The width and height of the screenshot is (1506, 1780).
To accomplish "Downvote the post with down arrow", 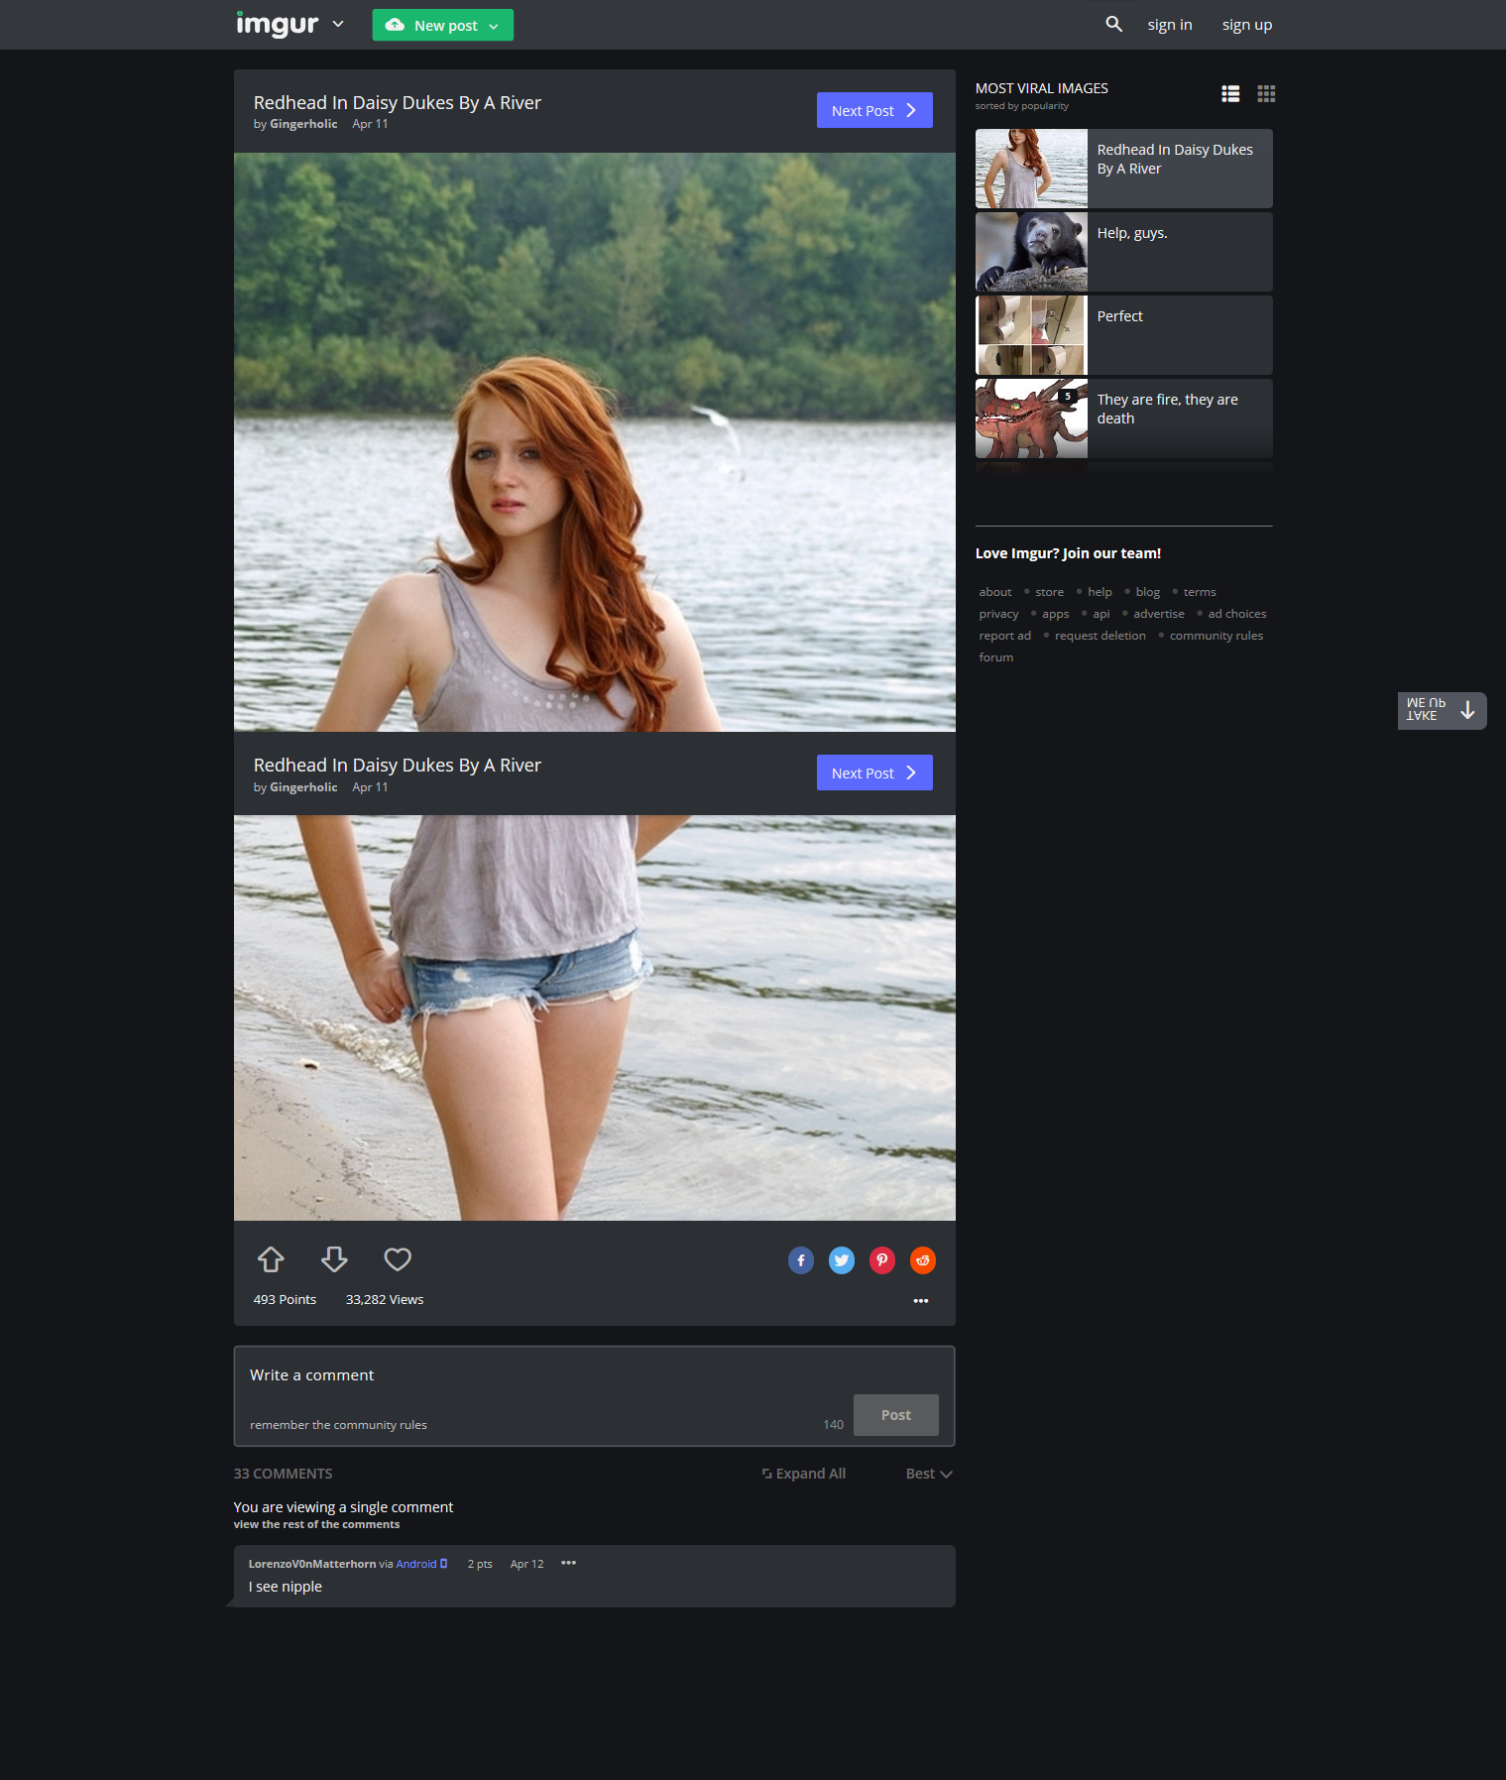I will [334, 1259].
